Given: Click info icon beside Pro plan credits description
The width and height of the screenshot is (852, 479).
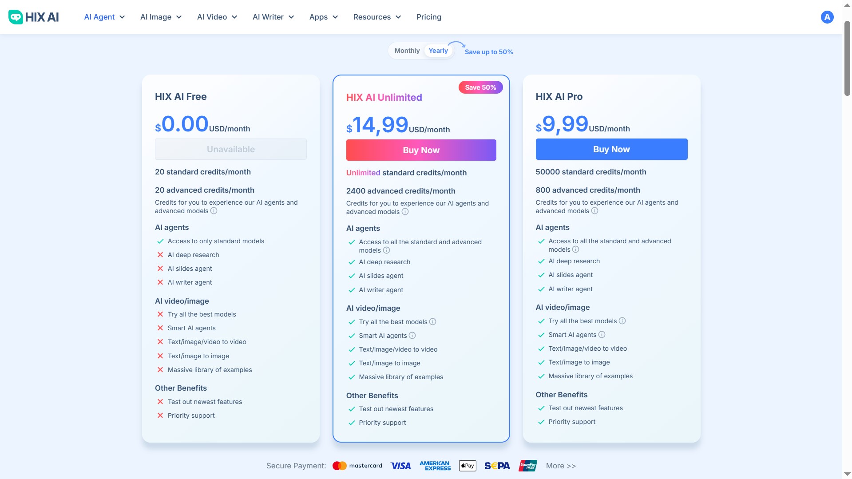Looking at the screenshot, I should [x=594, y=211].
